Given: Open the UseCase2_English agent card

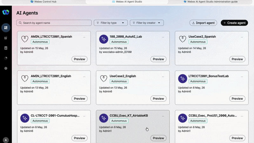Looking at the screenshot, I should click(x=133, y=88).
